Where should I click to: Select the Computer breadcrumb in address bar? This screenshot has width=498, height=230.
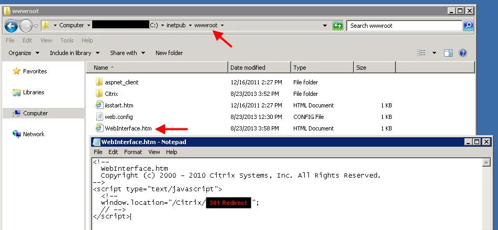(x=71, y=25)
